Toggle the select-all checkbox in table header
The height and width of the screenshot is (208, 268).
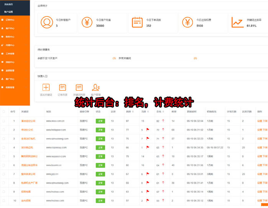click(x=4, y=112)
